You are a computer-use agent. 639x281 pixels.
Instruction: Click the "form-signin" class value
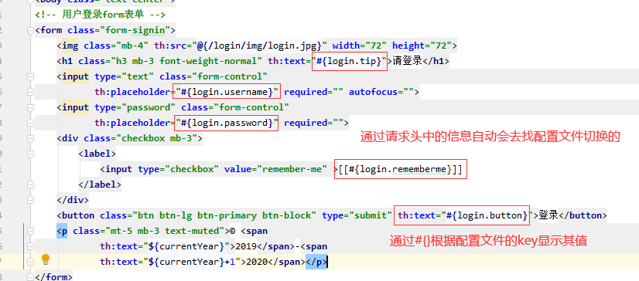[135, 30]
